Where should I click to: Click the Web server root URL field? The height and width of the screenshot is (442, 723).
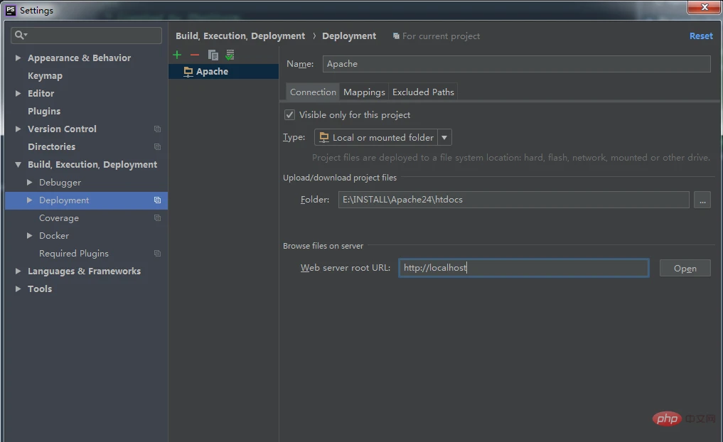pos(524,268)
